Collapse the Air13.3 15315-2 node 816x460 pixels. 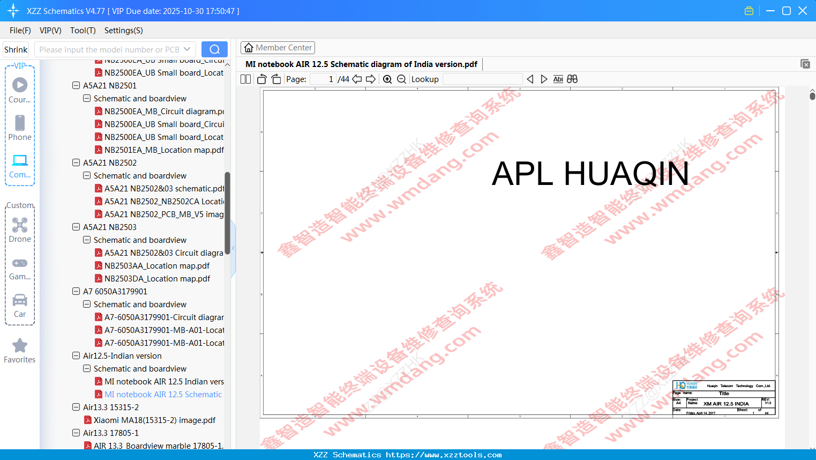76,407
